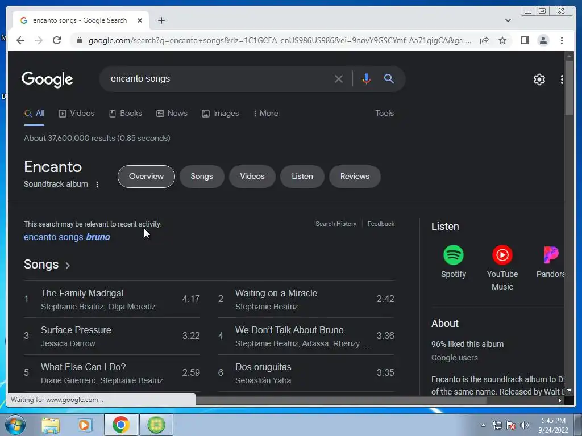Open the Search History link
The image size is (582, 436).
coord(336,224)
